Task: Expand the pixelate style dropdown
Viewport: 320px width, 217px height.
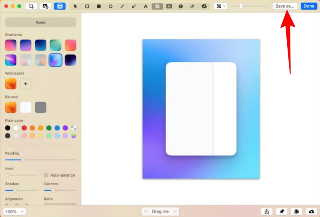Action: 220,6
